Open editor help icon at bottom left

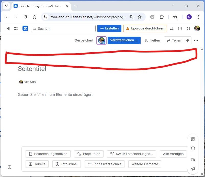pyautogui.click(x=9, y=167)
